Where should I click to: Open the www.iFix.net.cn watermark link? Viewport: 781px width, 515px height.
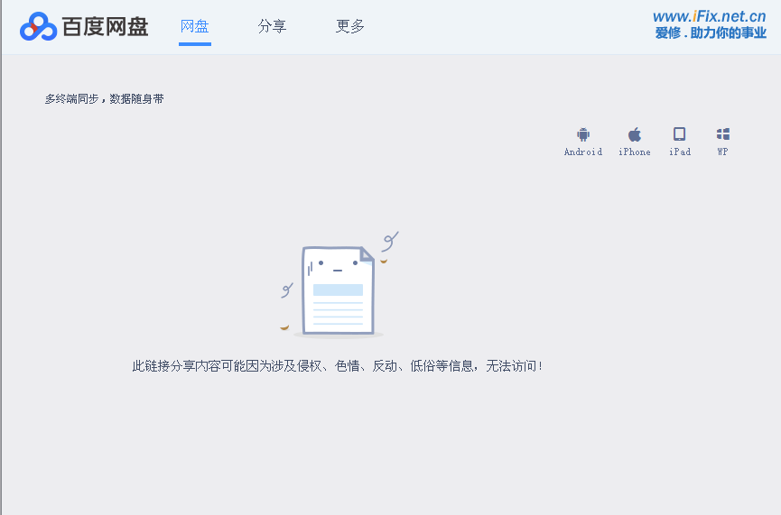point(709,16)
